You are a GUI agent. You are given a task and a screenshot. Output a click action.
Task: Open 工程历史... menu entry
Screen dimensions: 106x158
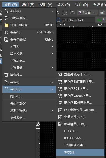29,61
